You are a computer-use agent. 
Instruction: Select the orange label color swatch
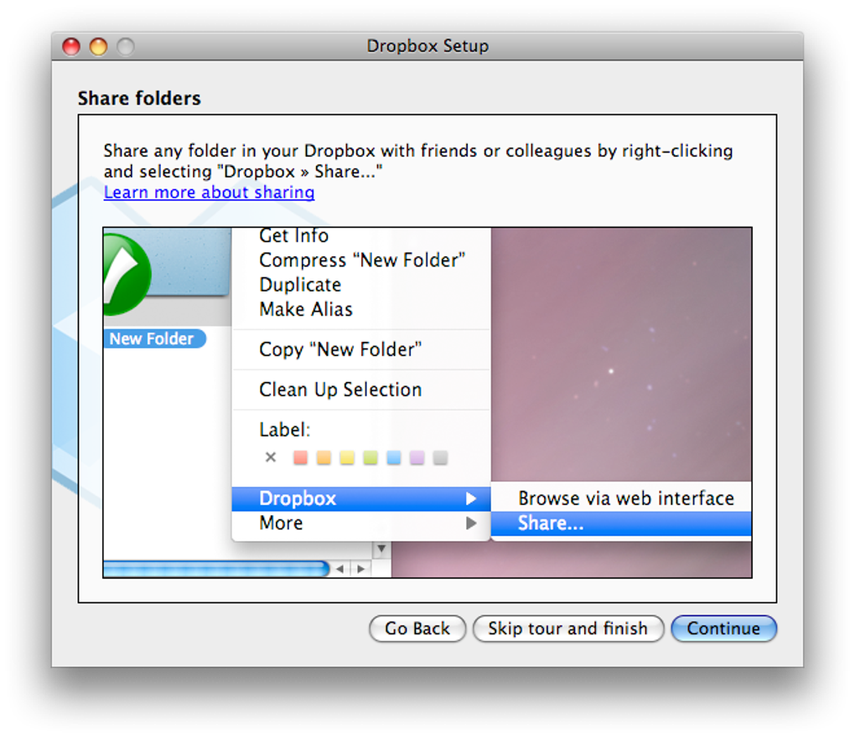(x=324, y=457)
